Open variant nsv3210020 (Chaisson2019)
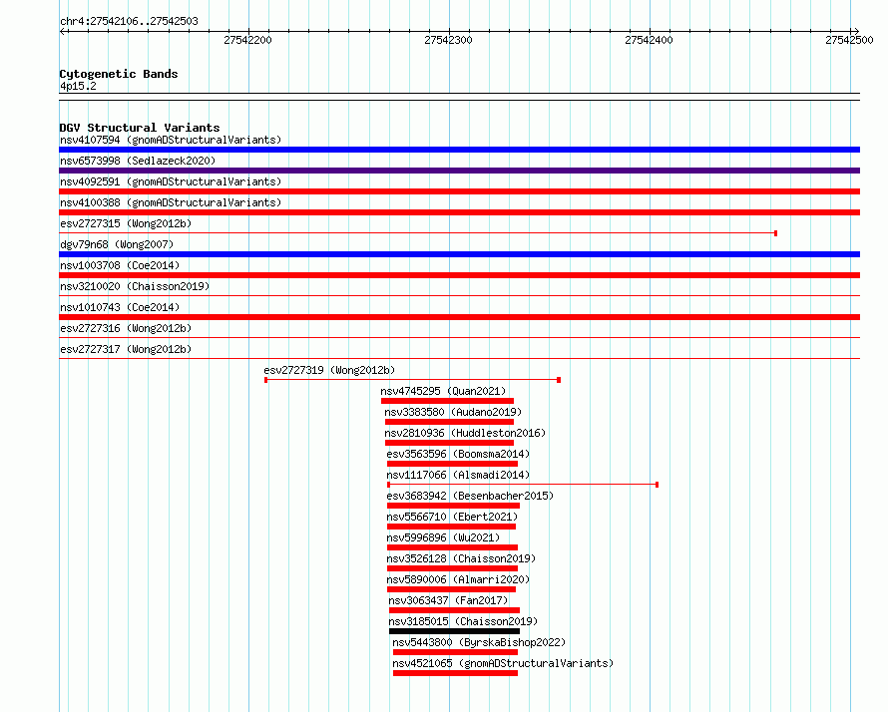The width and height of the screenshot is (888, 712). [135, 286]
